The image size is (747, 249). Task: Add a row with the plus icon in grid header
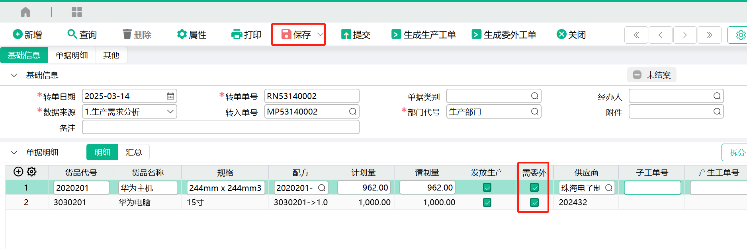[x=18, y=171]
